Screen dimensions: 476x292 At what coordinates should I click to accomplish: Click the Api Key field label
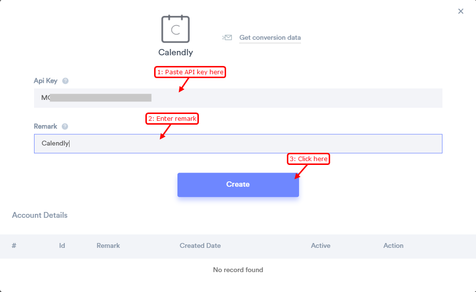coord(46,81)
